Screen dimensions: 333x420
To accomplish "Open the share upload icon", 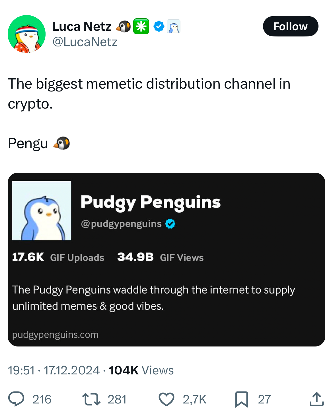I will coord(316,399).
